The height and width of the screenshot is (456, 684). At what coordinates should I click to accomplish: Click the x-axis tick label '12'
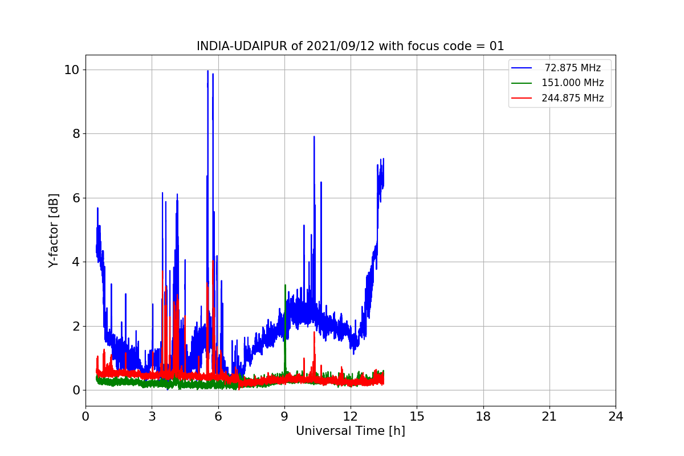tap(351, 417)
